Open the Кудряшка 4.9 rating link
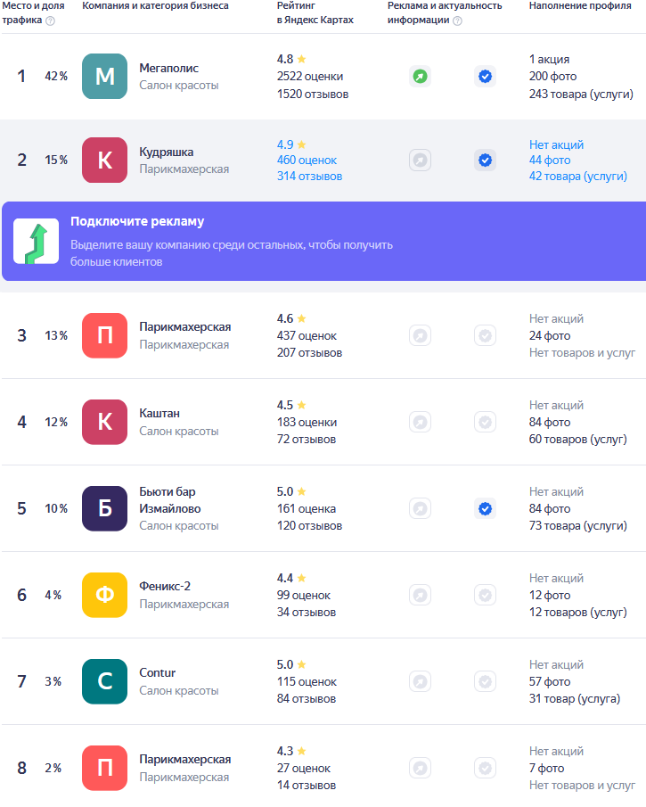 (291, 144)
